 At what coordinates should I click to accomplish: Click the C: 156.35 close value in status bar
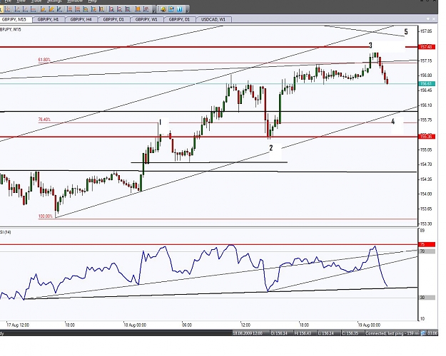351,333
